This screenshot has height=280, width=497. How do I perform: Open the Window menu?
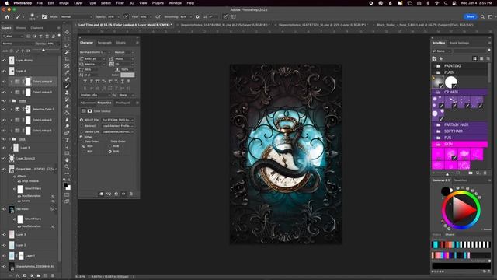click(x=175, y=3)
